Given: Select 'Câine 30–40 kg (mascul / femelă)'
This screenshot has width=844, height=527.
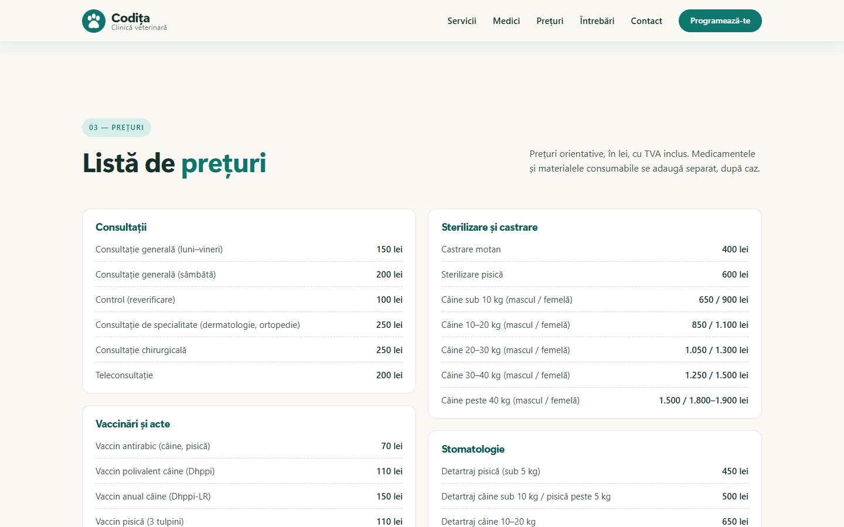Looking at the screenshot, I should coord(506,375).
